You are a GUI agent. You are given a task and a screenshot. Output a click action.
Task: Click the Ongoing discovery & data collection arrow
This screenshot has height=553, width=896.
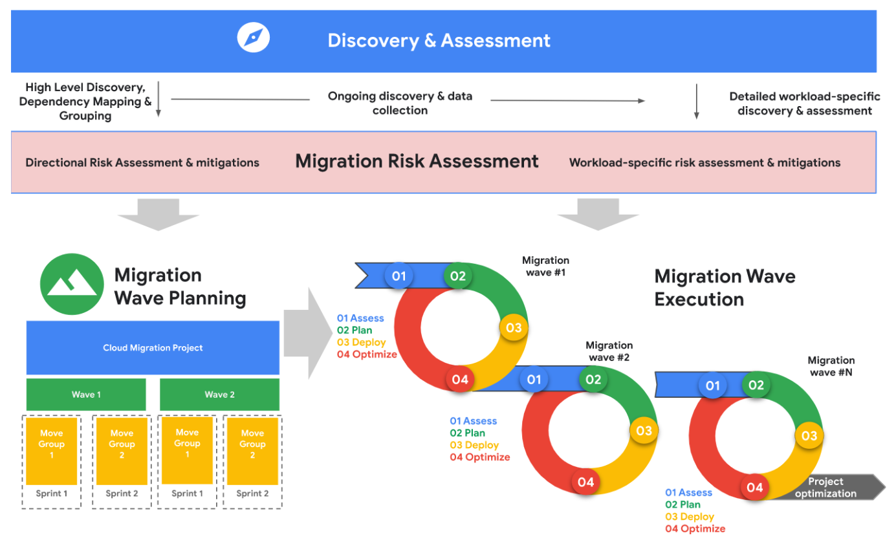(x=400, y=102)
